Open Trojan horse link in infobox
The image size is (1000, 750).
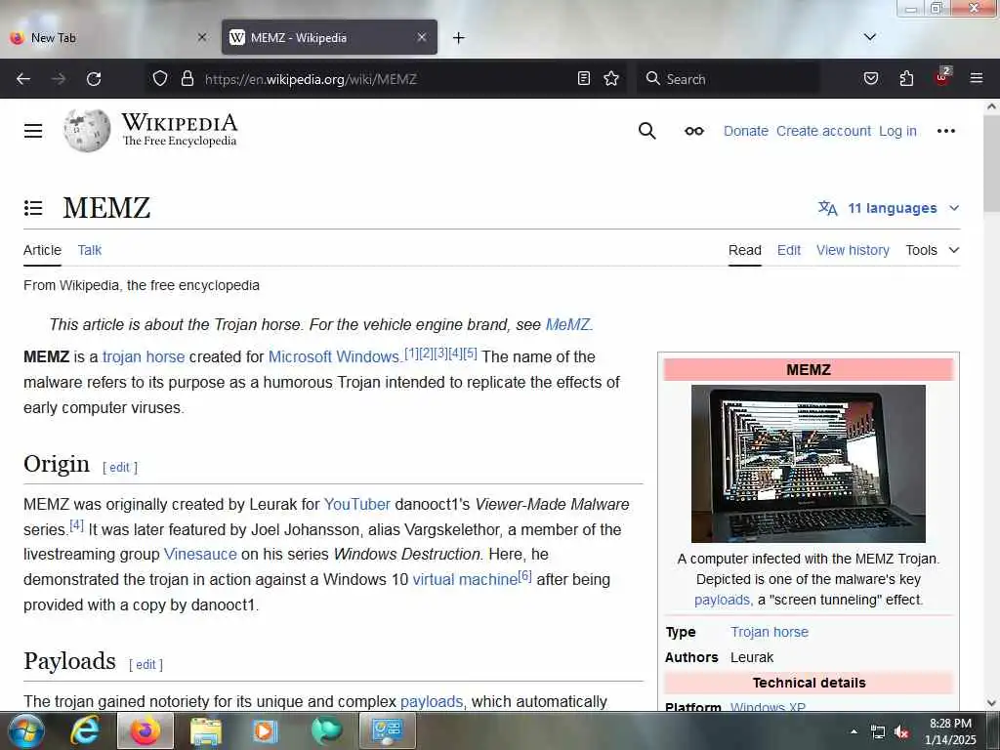[x=770, y=632]
